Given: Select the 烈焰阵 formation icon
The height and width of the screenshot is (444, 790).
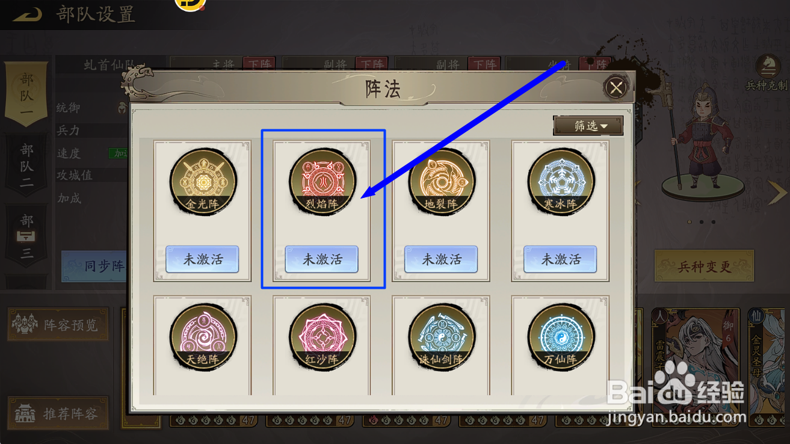Looking at the screenshot, I should (322, 181).
